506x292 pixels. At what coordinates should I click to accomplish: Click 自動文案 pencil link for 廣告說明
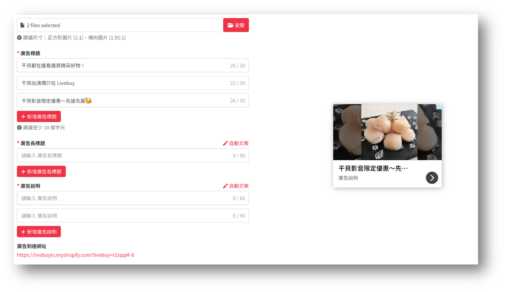coord(236,186)
